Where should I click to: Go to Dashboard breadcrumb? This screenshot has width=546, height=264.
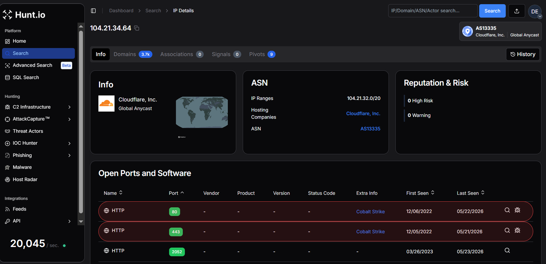click(121, 11)
